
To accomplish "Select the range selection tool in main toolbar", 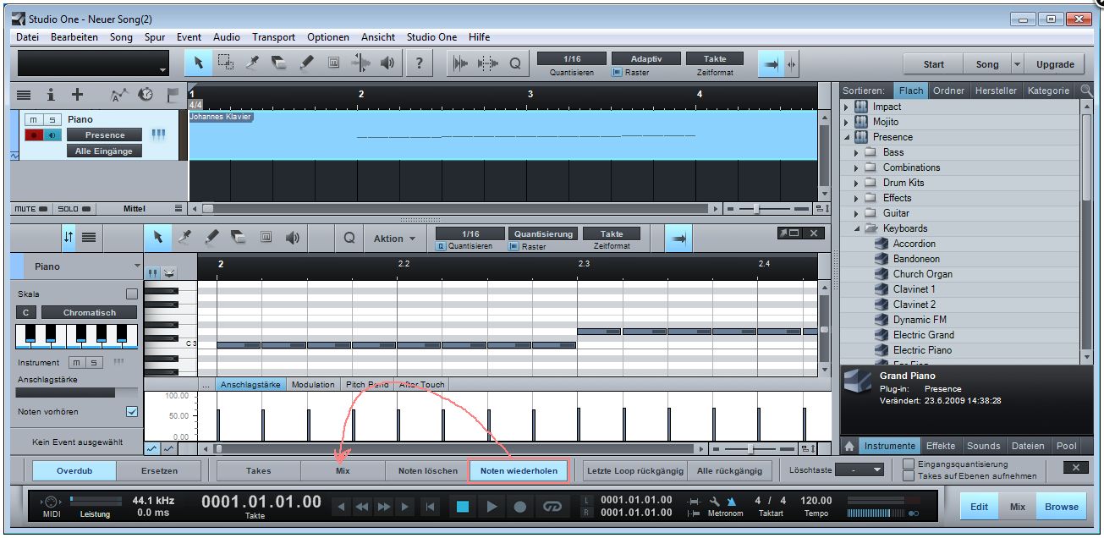I will tap(225, 63).
